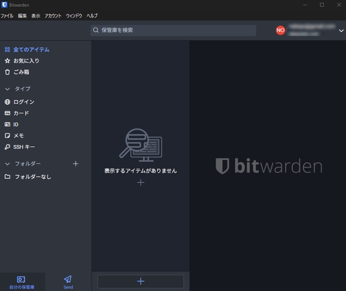The width and height of the screenshot is (346, 291).
Task: Open account switcher dropdown arrow
Action: pyautogui.click(x=341, y=31)
